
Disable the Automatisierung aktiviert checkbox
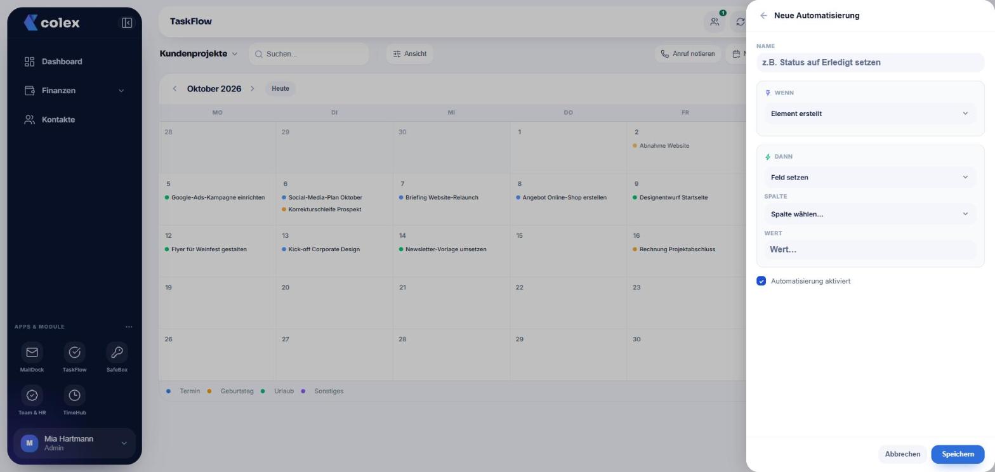[x=761, y=281]
